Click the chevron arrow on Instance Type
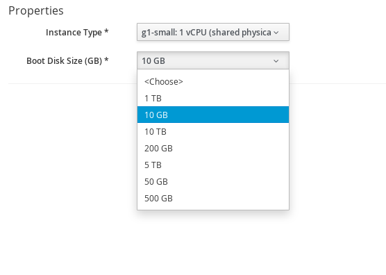Viewport: 386px width, 275px height. (x=276, y=33)
